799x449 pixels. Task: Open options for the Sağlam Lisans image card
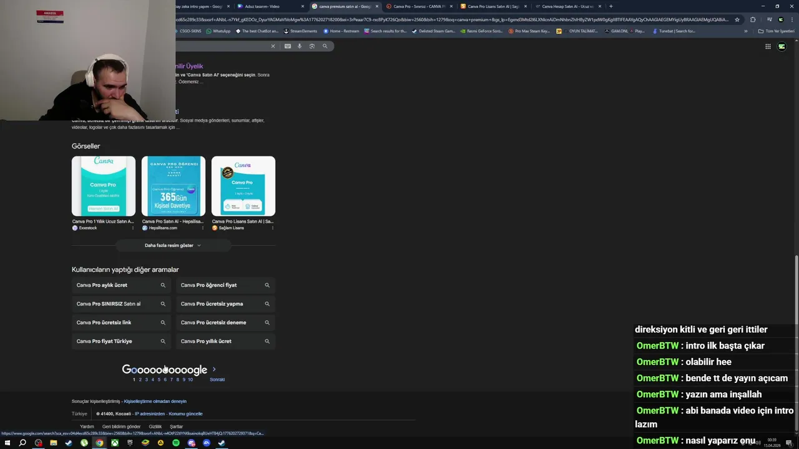point(273,228)
